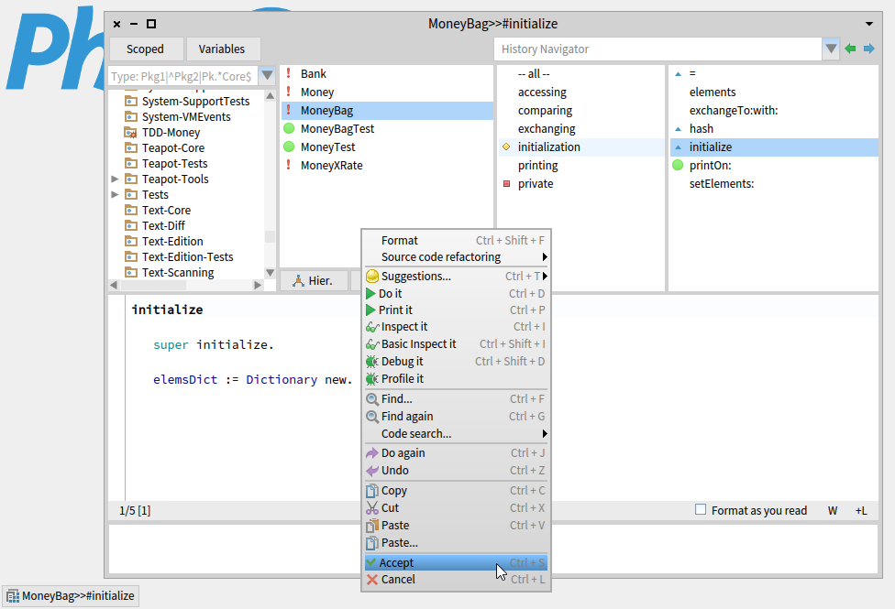Viewport: 895px width, 609px height.
Task: Click the scissors Cut icon
Action: point(372,508)
